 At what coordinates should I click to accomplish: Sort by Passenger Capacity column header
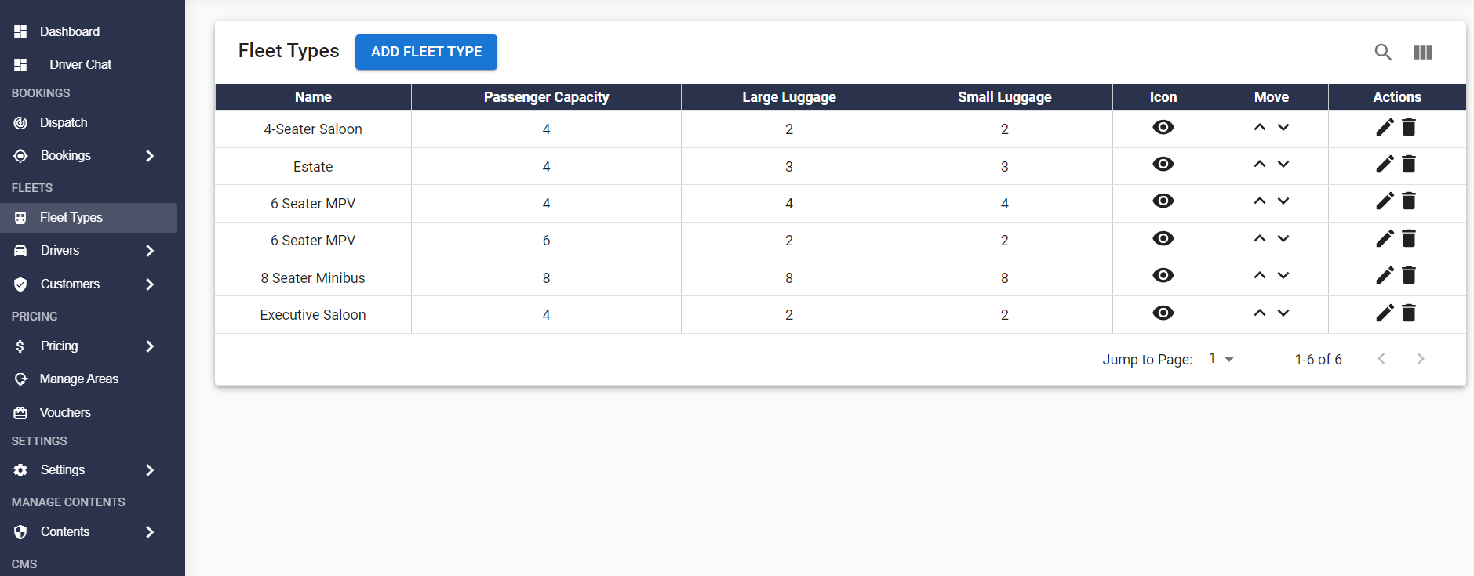click(x=546, y=97)
